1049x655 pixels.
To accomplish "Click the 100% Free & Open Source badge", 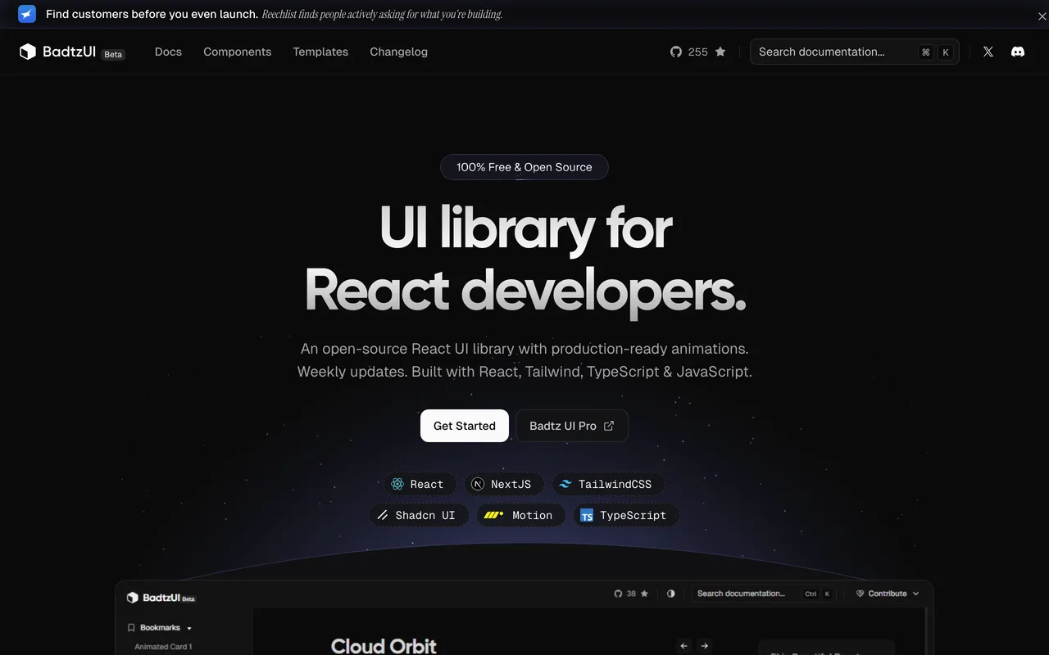I will tap(524, 167).
